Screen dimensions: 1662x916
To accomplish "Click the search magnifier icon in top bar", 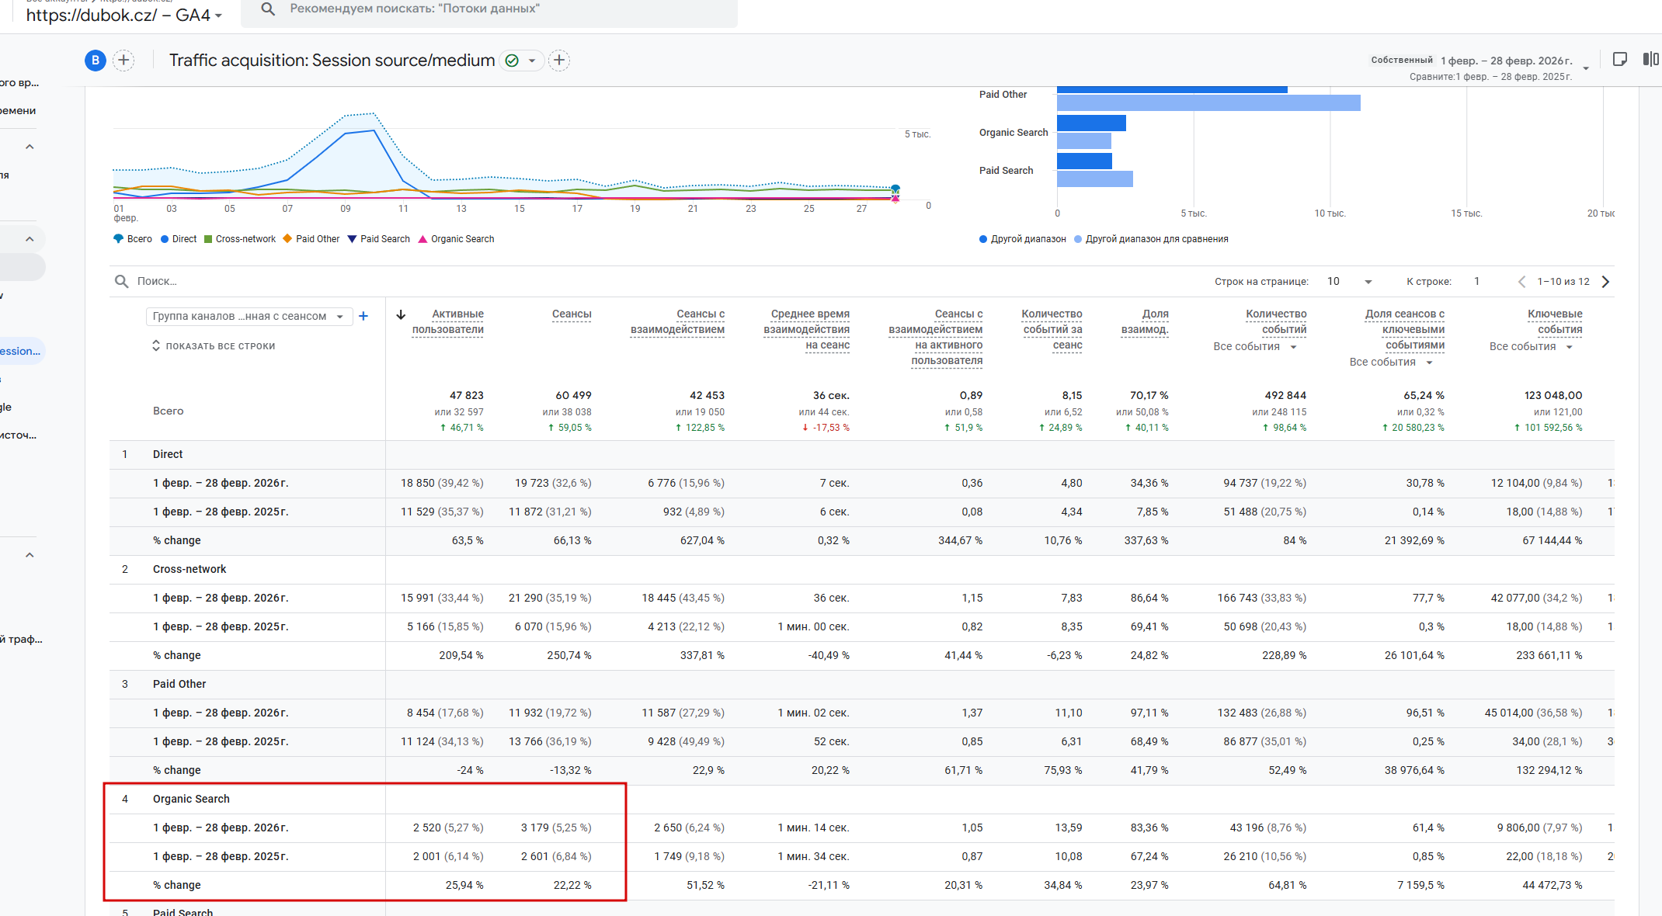I will (x=268, y=9).
